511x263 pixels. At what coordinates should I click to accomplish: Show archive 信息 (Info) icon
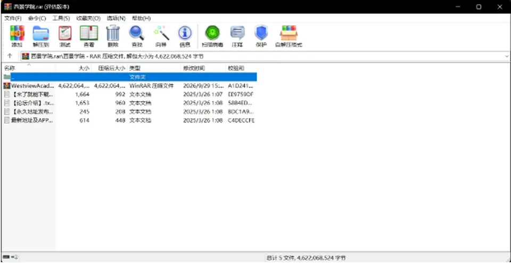tap(185, 33)
